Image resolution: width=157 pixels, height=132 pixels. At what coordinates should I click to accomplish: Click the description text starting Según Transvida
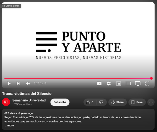[73, 119]
